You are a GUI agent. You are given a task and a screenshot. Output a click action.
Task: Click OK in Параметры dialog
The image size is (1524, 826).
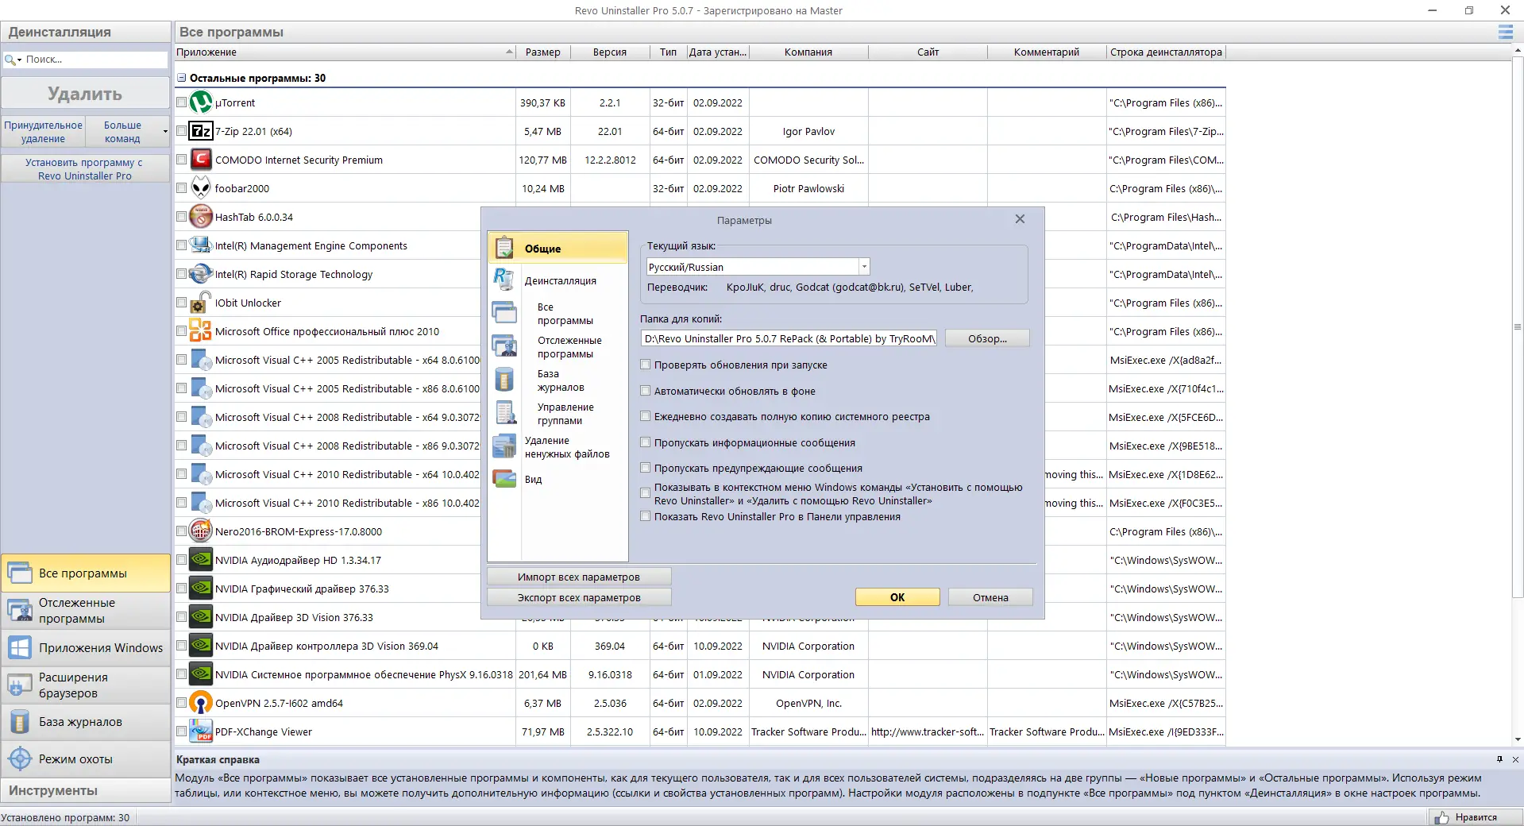[x=897, y=597]
